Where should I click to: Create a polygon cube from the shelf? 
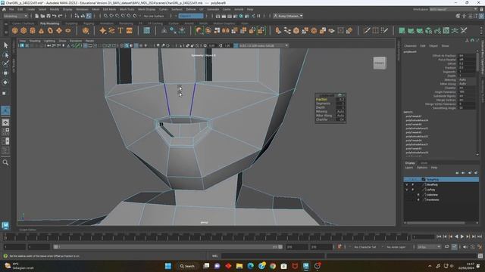coord(23,30)
